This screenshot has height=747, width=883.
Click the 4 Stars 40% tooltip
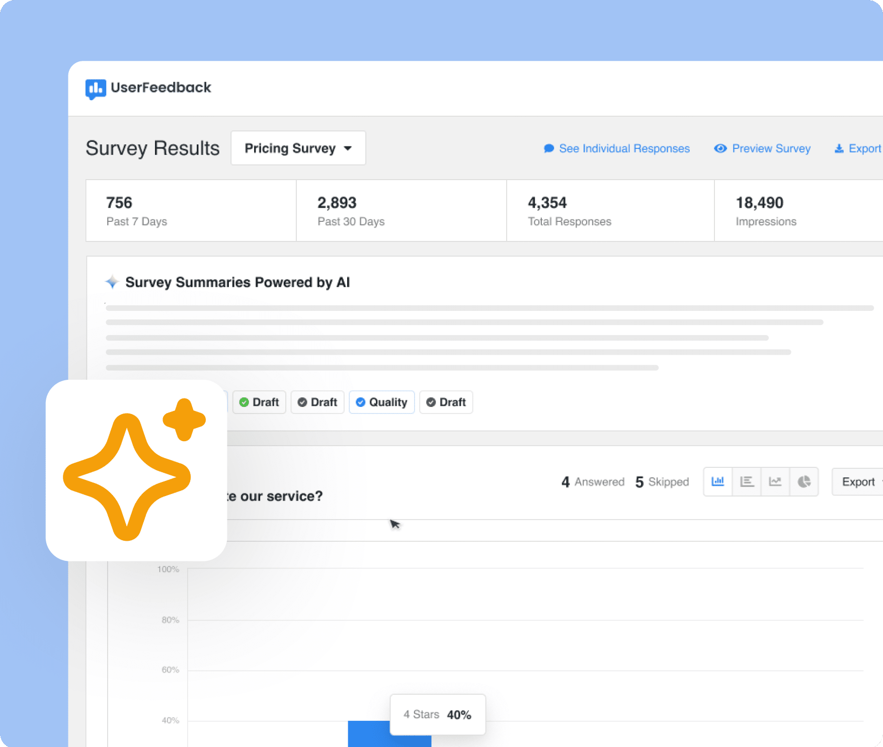pyautogui.click(x=438, y=714)
